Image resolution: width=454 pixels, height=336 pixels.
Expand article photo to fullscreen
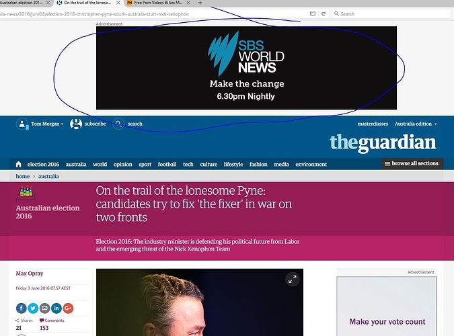coord(293,280)
